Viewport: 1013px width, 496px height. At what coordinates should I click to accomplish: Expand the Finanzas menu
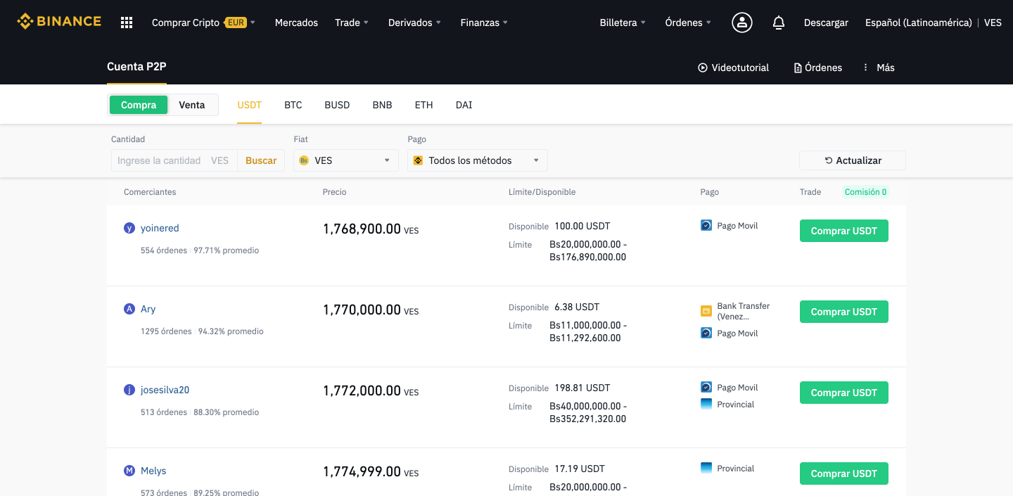tap(484, 23)
